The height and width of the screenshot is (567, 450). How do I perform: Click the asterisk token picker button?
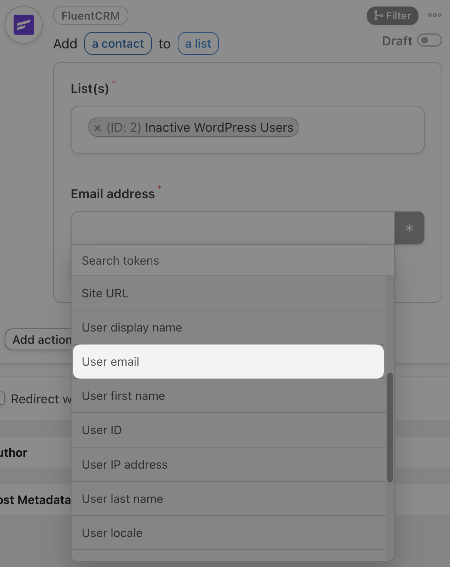coord(409,228)
